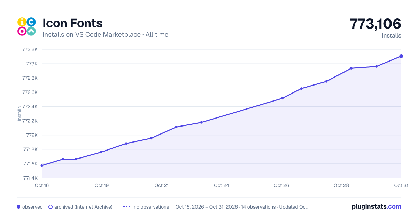Select the first Oct 16 data point
Screen dimensions: 418x219
(x=42, y=165)
